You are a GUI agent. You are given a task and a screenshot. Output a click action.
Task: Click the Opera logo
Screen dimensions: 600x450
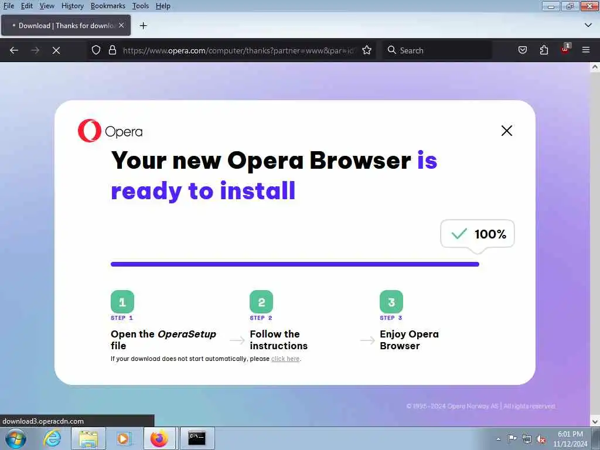point(110,131)
